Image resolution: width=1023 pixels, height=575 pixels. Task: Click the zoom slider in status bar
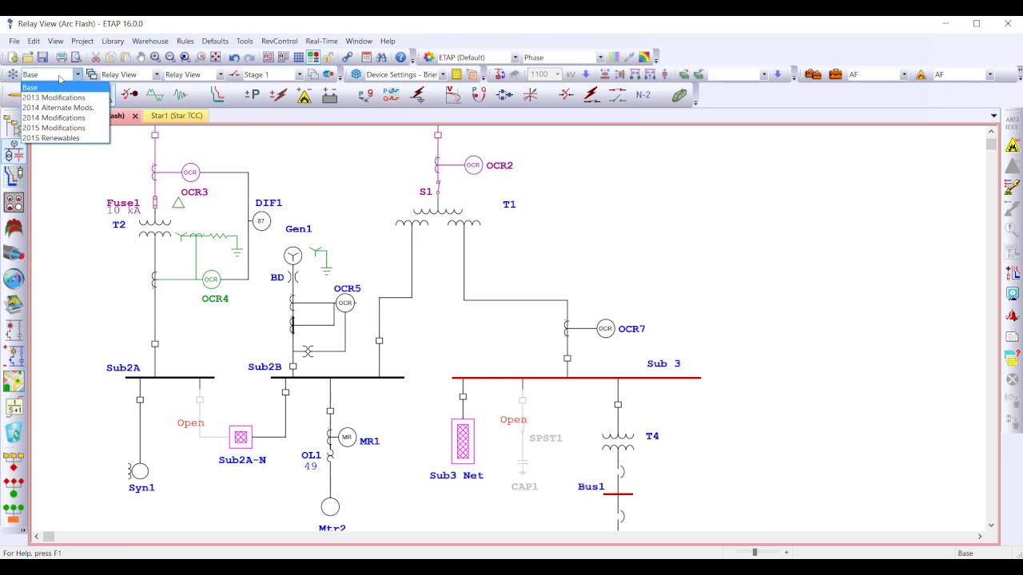pos(754,552)
